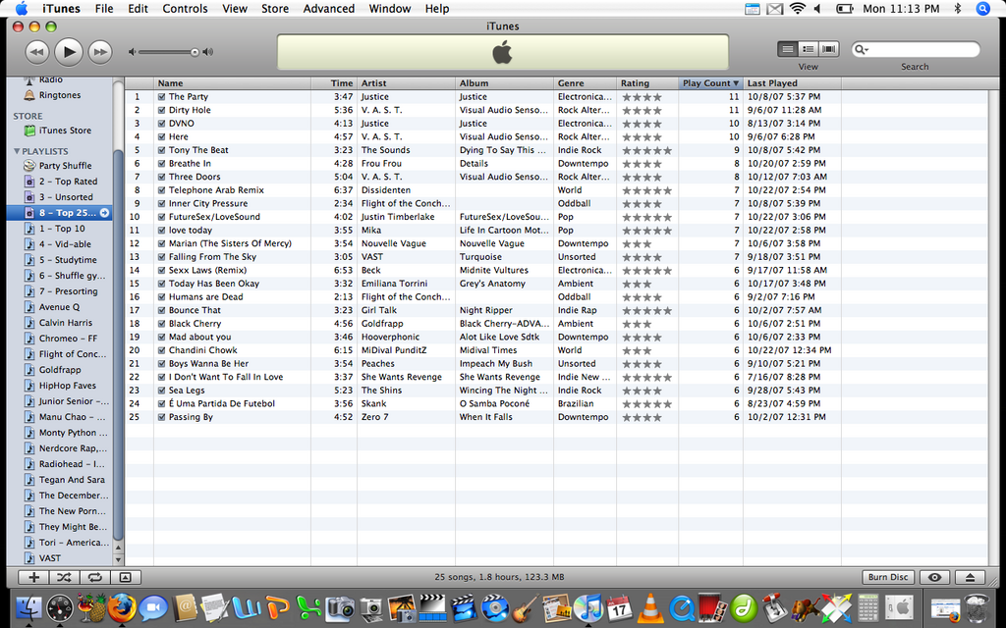This screenshot has width=1006, height=628.
Task: Open the Trash in the Dock
Action: pos(977,607)
